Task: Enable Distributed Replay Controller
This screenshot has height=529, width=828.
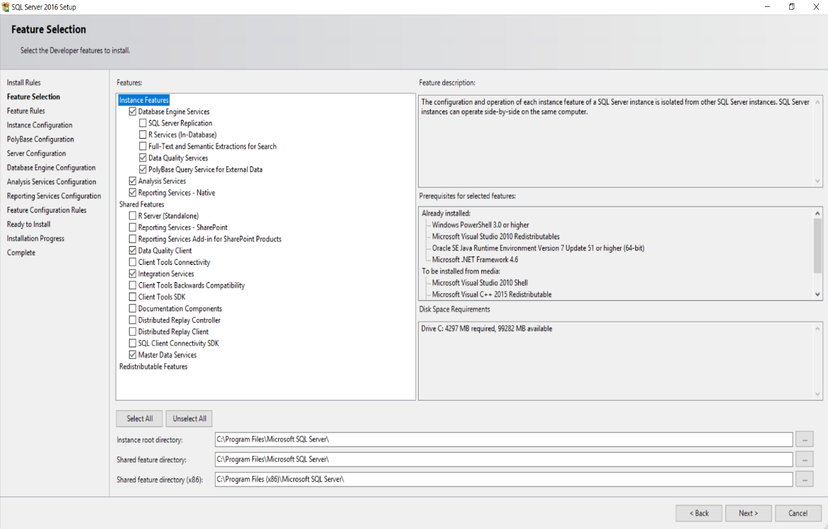Action: pyautogui.click(x=132, y=320)
